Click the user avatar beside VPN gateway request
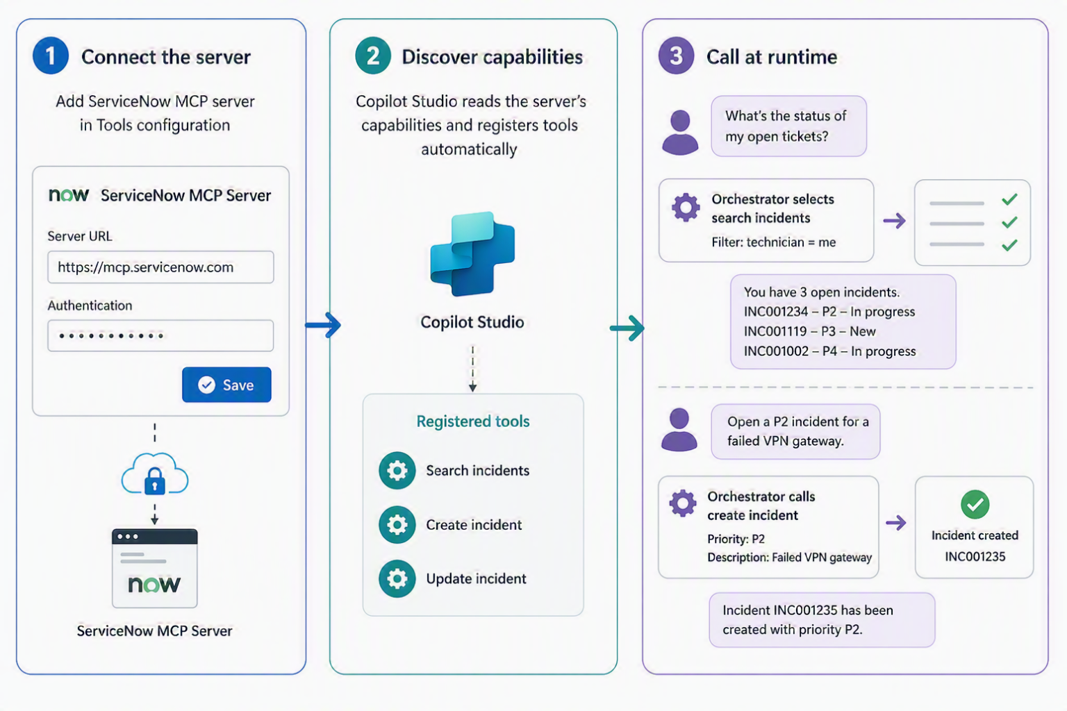The width and height of the screenshot is (1067, 711). click(679, 430)
